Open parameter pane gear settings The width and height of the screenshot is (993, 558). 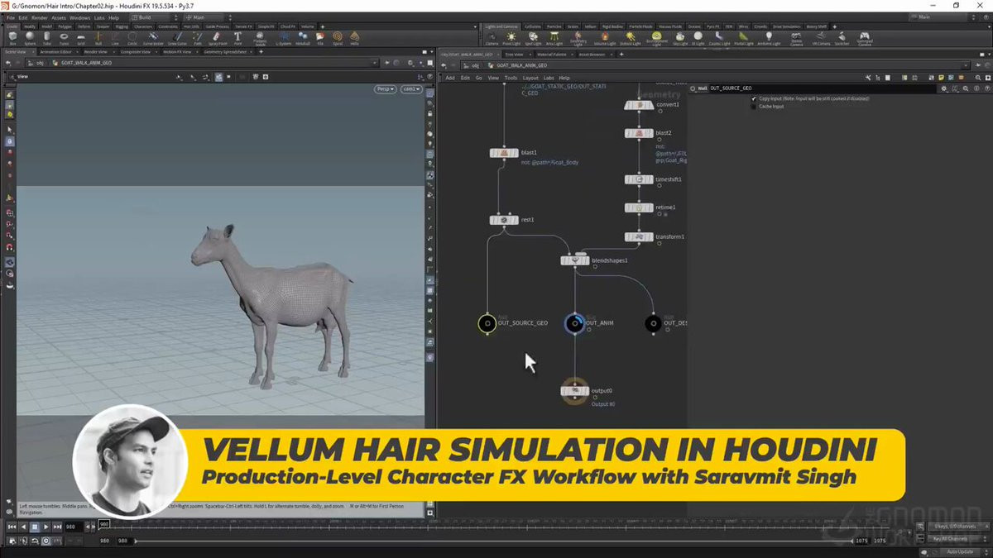coord(945,88)
